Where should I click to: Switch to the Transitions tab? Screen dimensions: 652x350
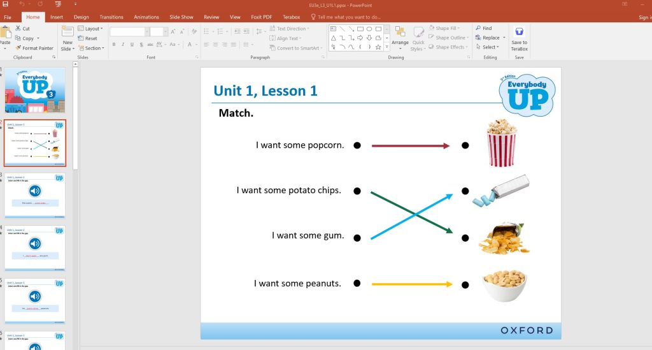click(111, 17)
